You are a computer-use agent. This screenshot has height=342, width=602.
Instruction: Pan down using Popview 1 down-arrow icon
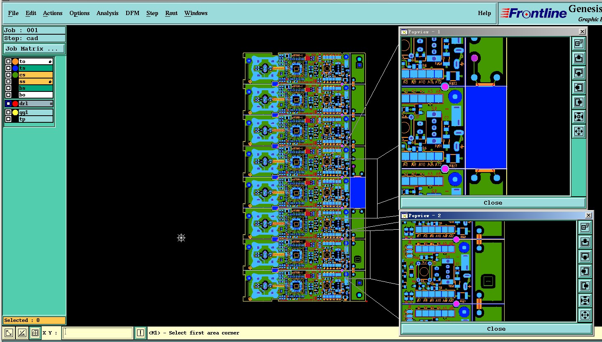[x=579, y=73]
